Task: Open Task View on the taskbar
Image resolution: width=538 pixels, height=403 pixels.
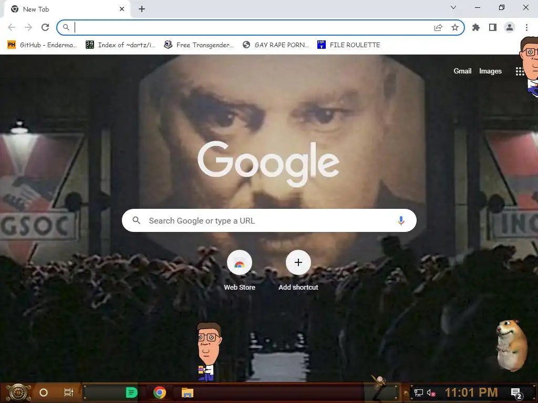Action: pos(69,393)
